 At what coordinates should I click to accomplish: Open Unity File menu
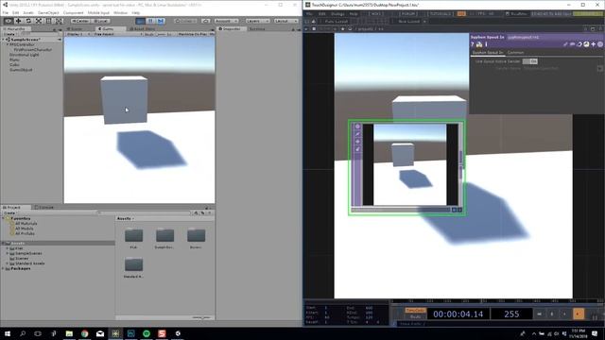pos(6,12)
